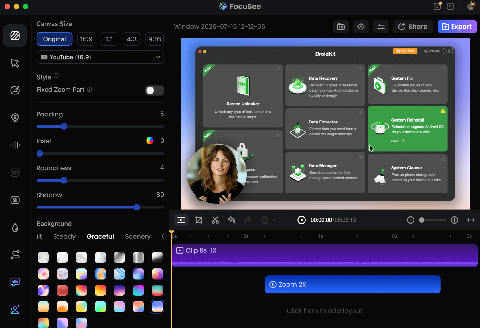The height and width of the screenshot is (328, 480).
Task: Click the Activate button in DroidKit preview
Action: pos(432,51)
